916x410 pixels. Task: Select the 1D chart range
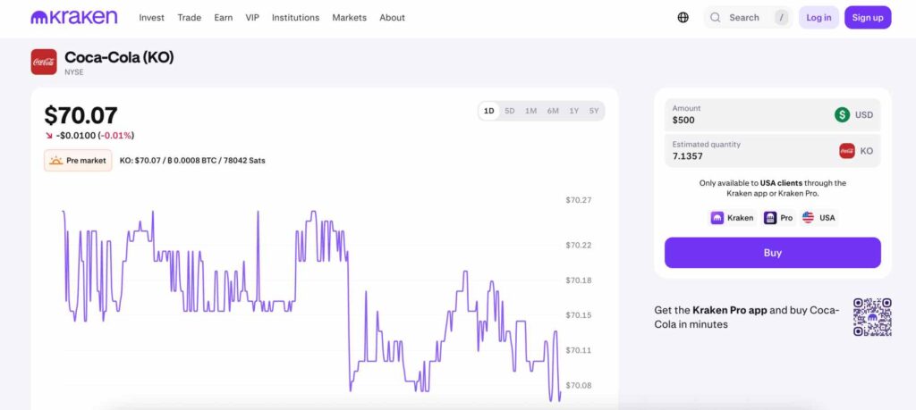click(489, 111)
